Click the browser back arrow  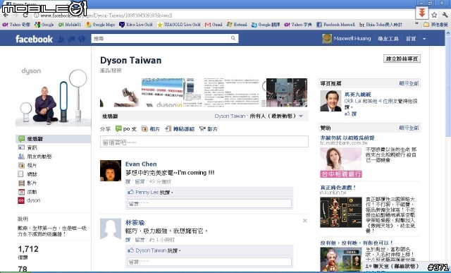6,16
